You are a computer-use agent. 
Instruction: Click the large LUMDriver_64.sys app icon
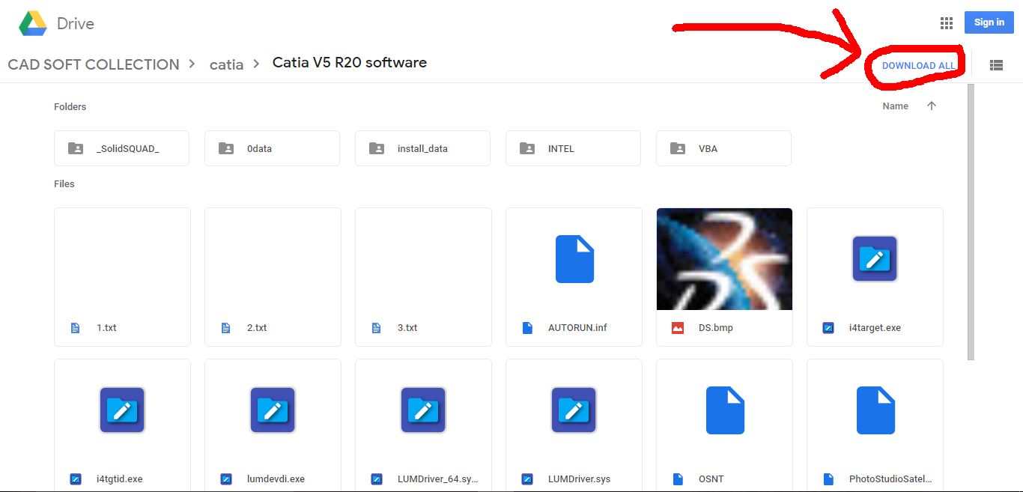(423, 410)
